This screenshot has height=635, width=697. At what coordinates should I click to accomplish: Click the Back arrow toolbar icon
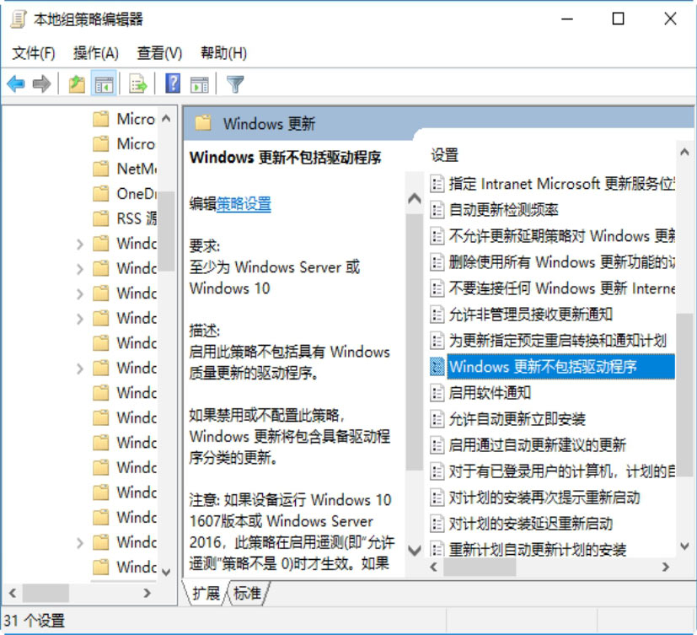17,83
